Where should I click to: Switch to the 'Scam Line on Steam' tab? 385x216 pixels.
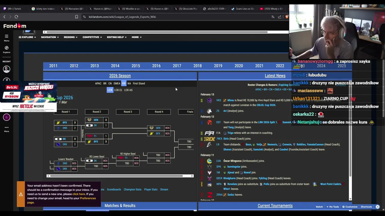243,9
